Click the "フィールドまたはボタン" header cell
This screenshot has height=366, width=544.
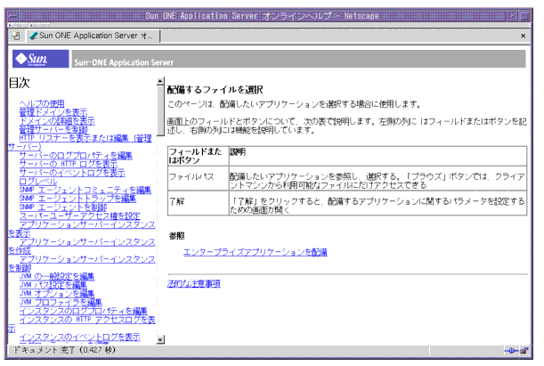click(199, 156)
